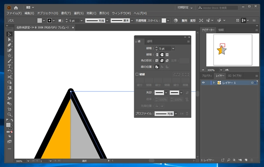Click the control bar fill color swatch
The height and width of the screenshot is (167, 264).
tap(40, 21)
